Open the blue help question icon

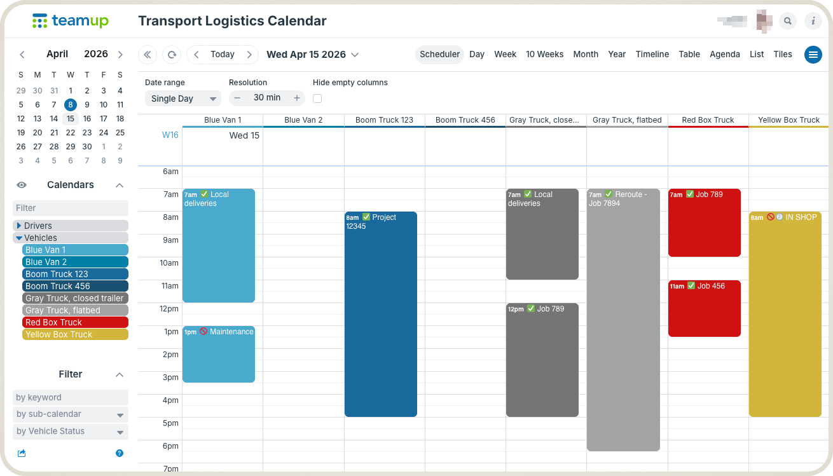120,453
